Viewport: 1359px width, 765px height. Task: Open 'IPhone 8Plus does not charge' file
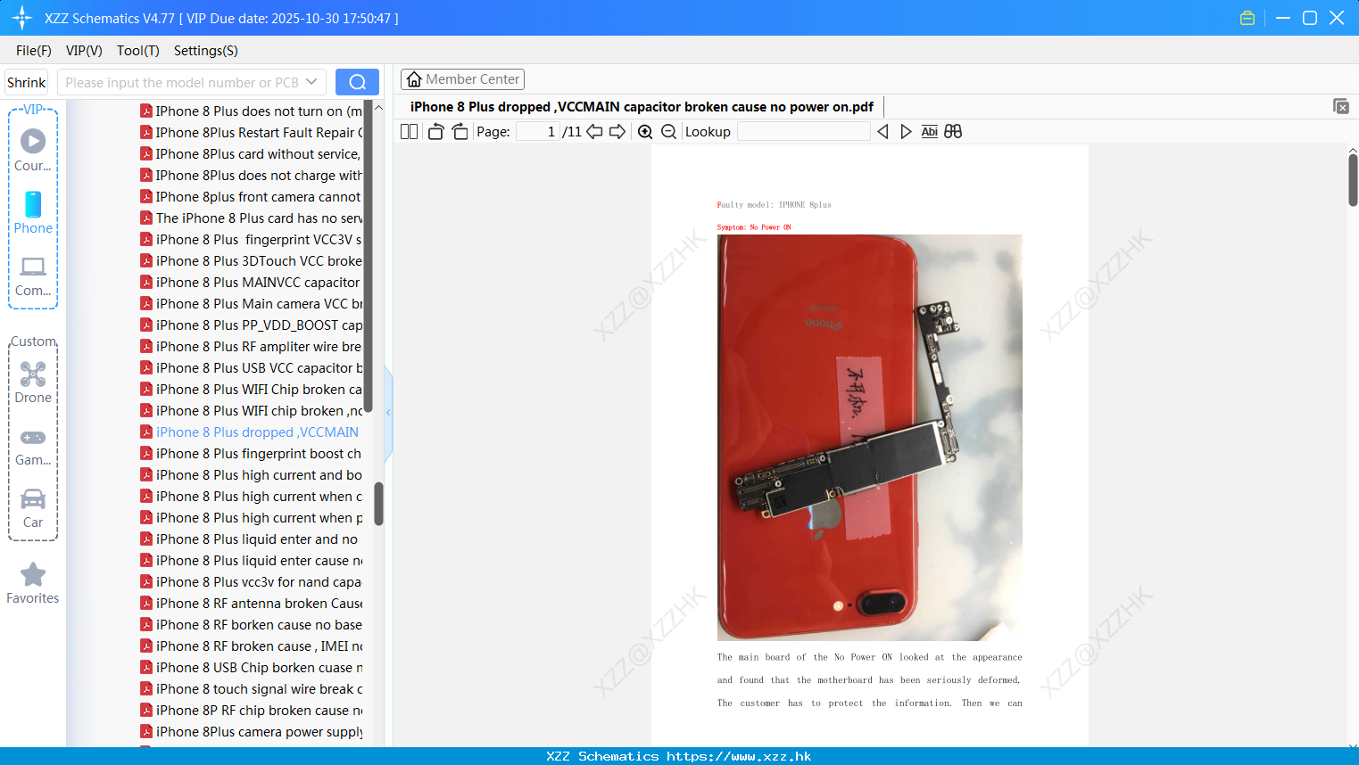tap(251, 176)
